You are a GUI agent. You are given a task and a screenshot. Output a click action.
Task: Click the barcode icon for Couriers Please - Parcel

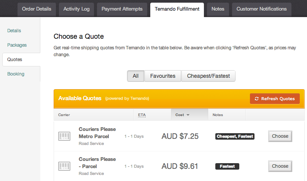click(64, 166)
